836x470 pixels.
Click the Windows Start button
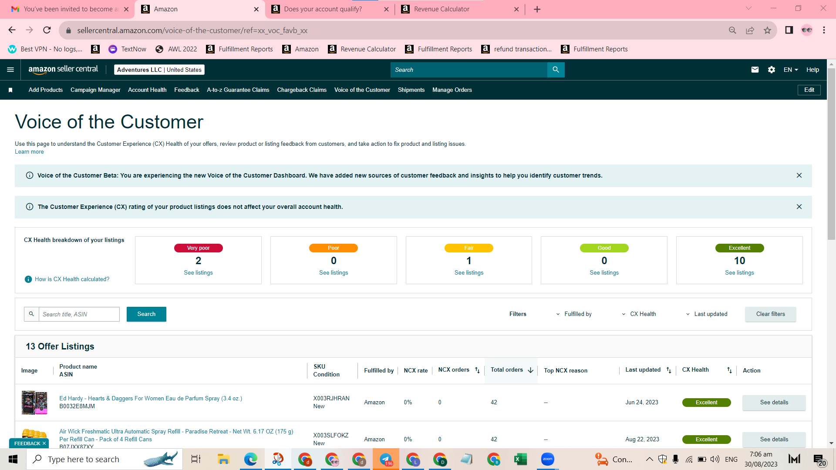(x=13, y=459)
